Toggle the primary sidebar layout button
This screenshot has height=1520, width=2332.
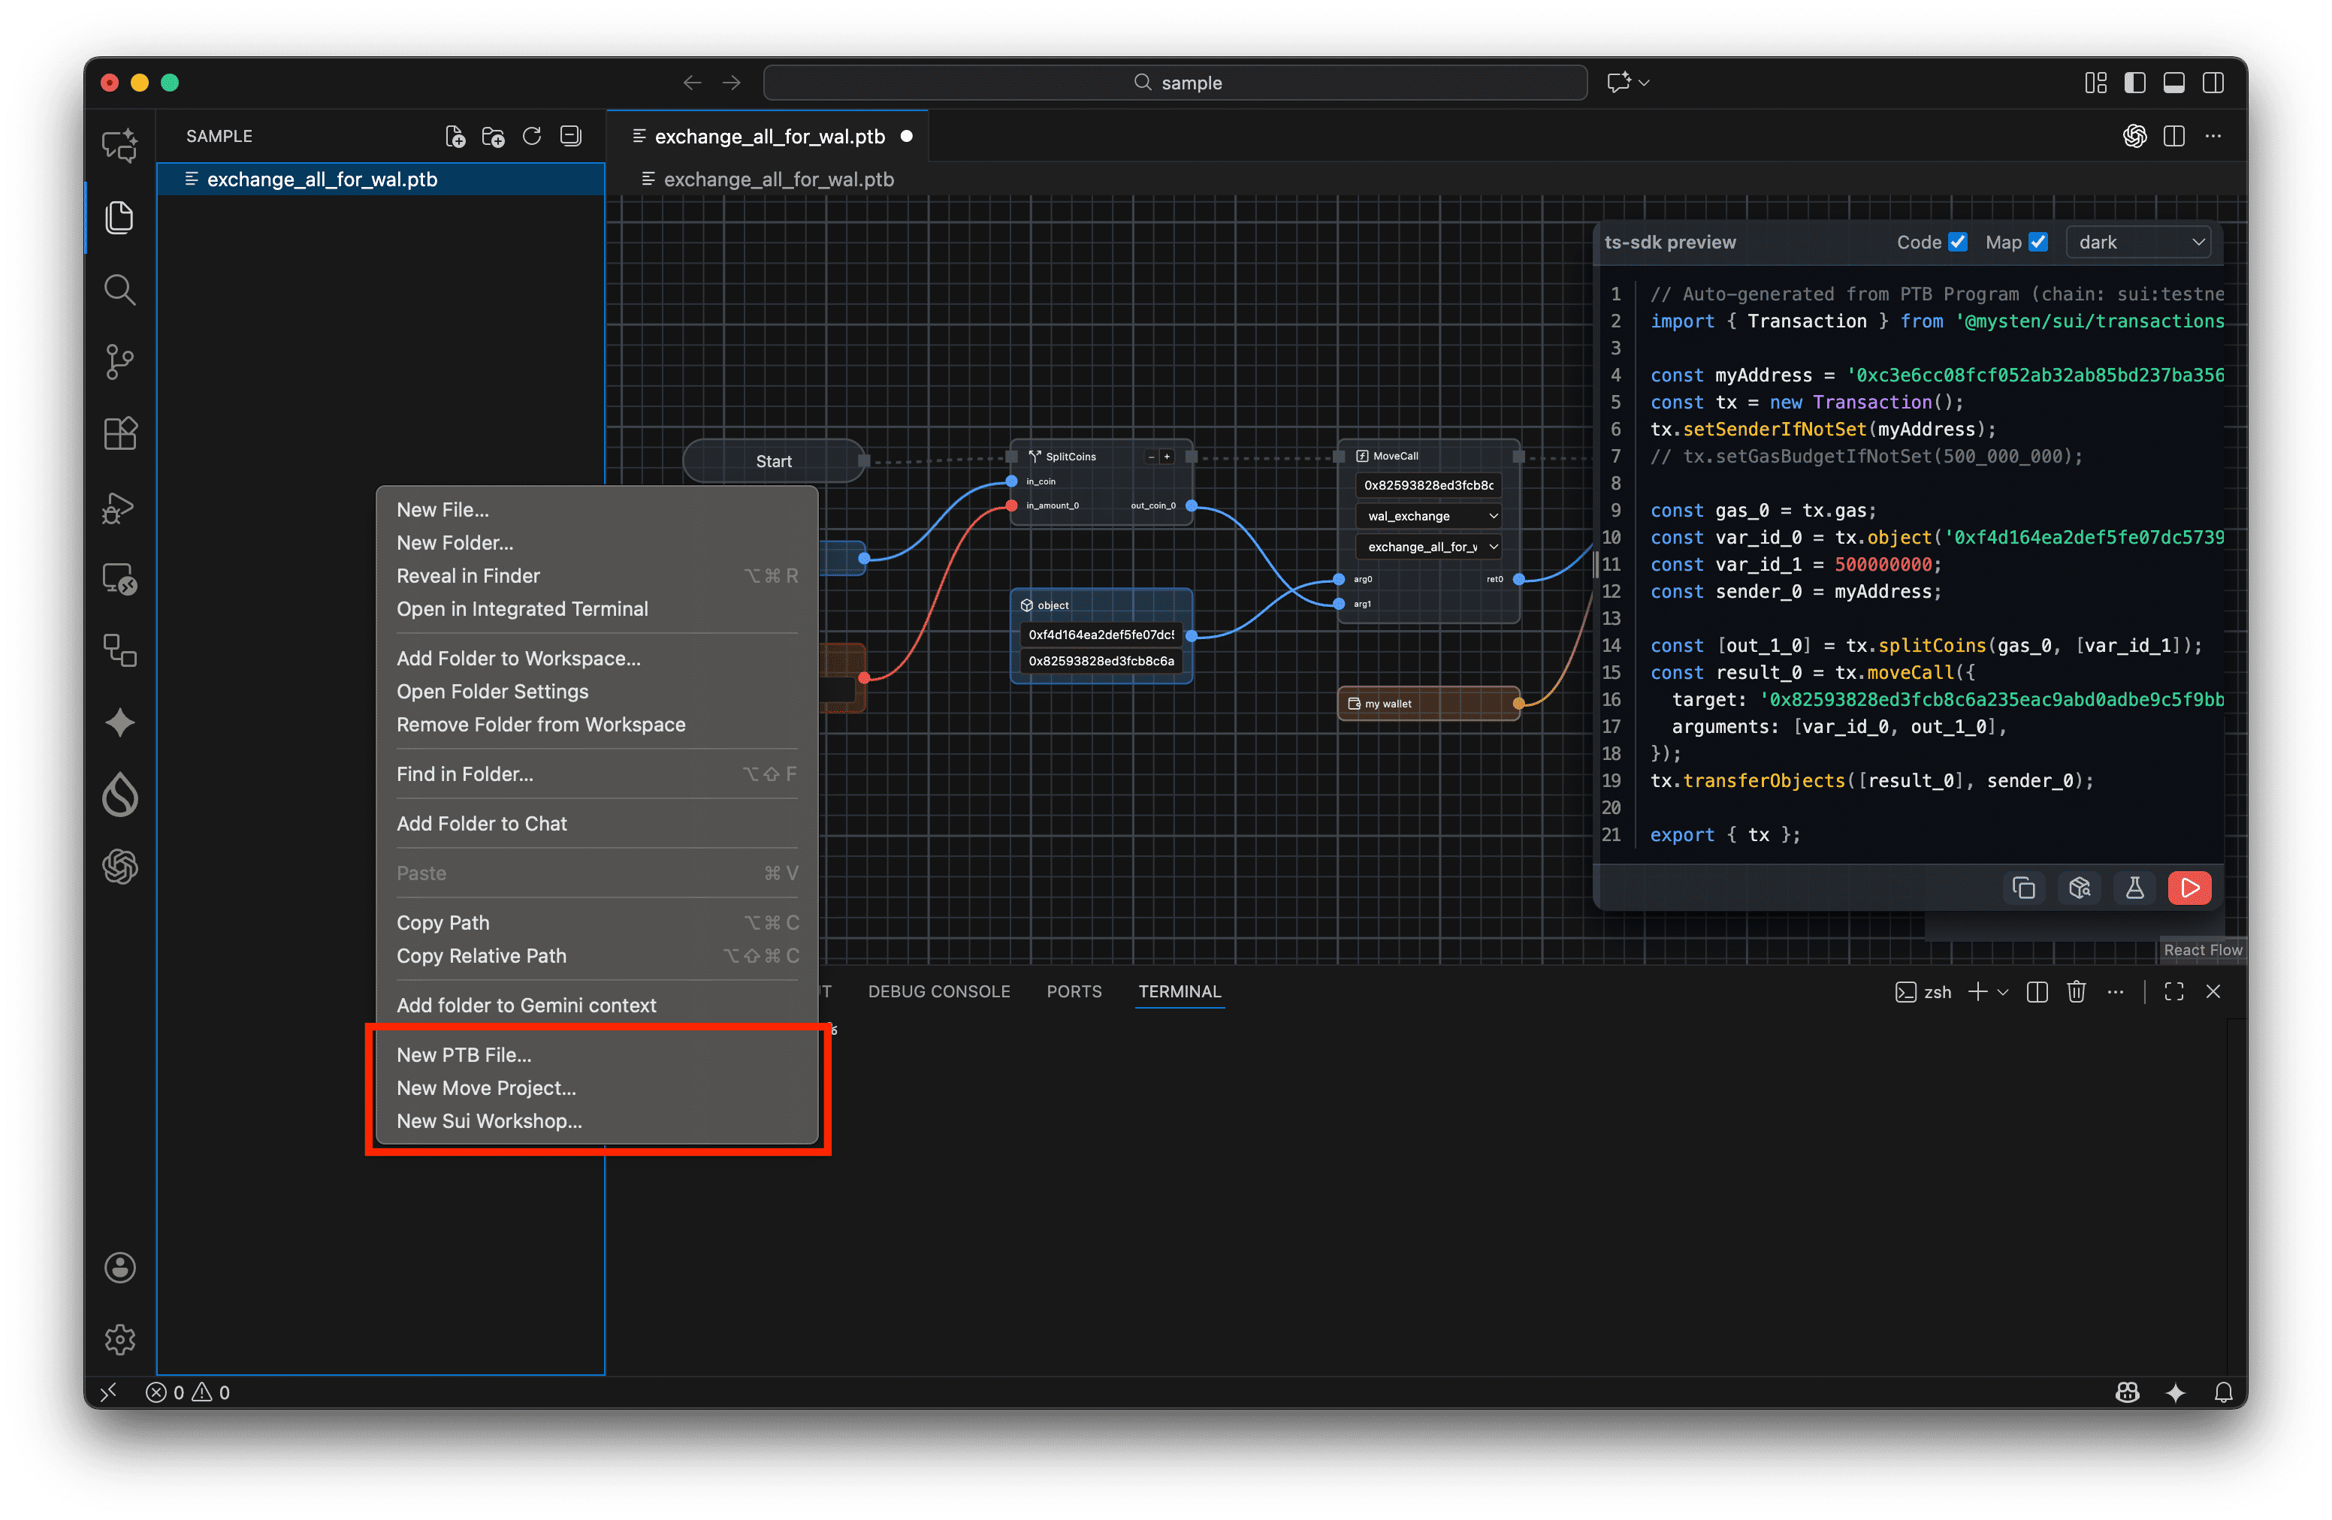click(x=2134, y=83)
